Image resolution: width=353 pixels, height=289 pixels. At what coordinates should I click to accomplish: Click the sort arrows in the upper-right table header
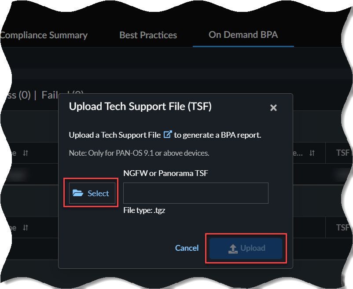point(312,153)
